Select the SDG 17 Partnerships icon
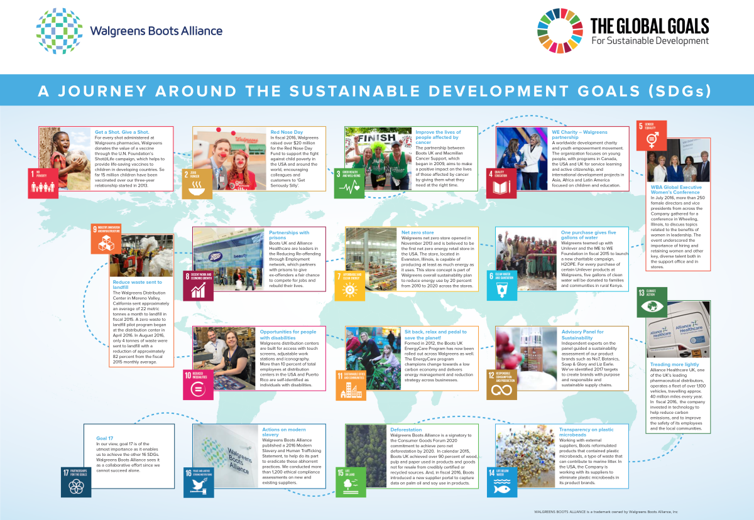The width and height of the screenshot is (754, 520). [x=76, y=482]
